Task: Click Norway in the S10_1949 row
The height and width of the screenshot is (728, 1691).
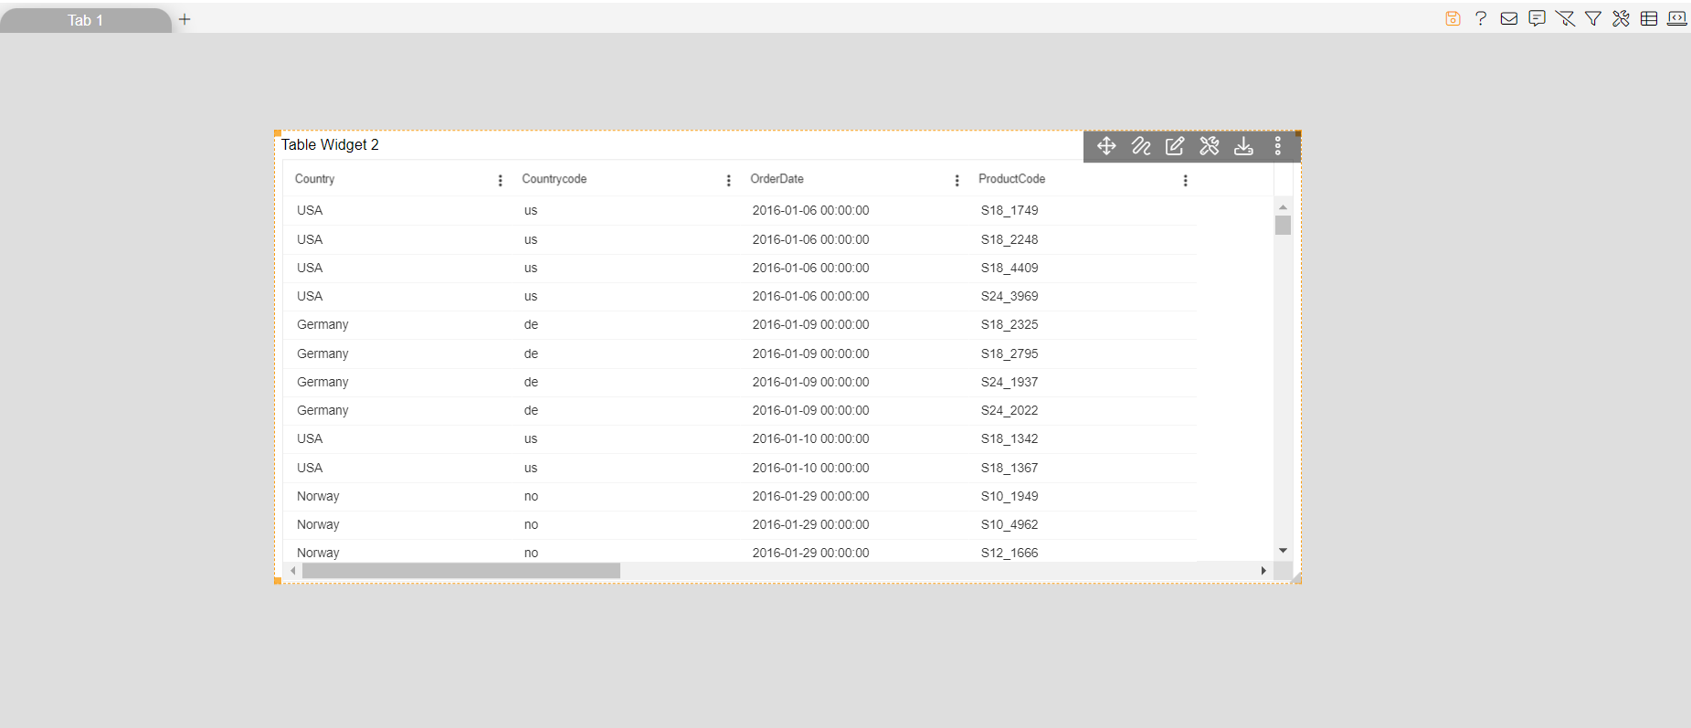Action: point(318,496)
